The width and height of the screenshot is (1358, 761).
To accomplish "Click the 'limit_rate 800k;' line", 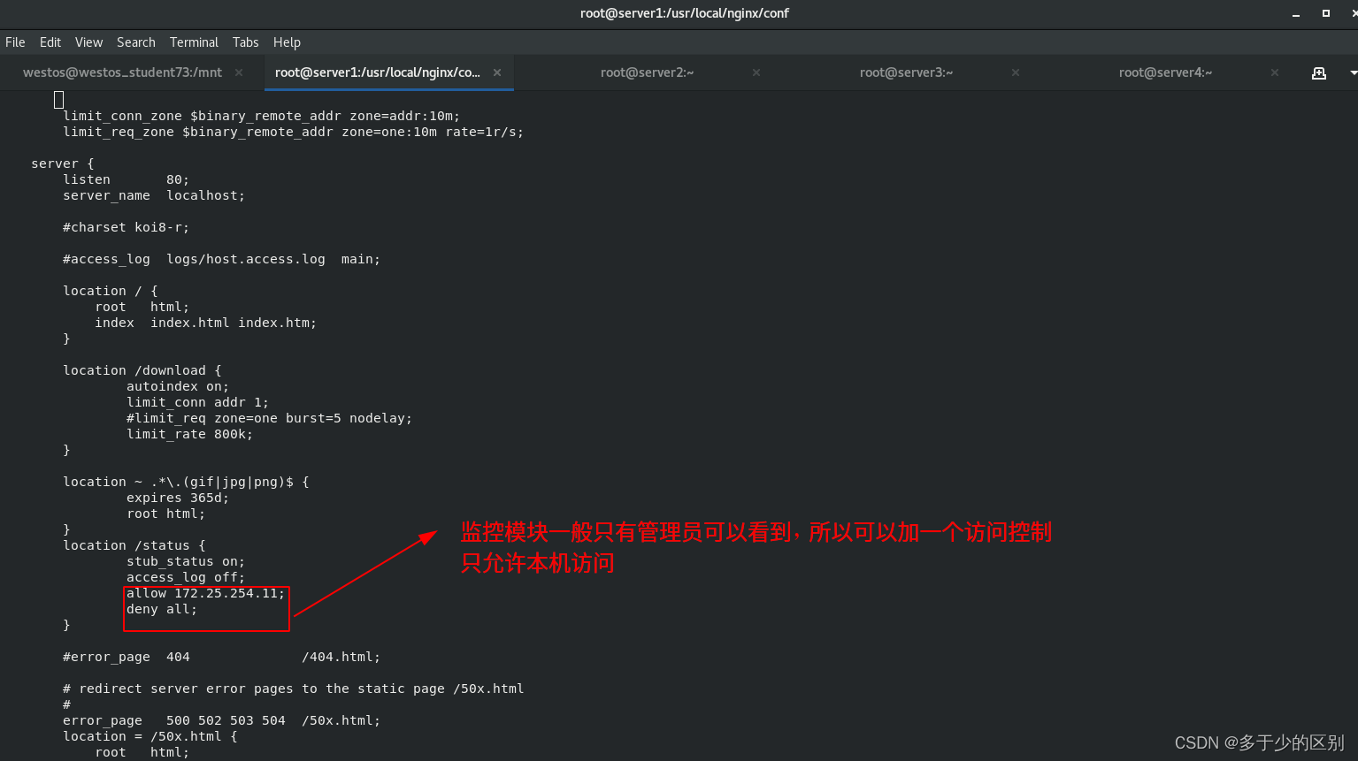I will 189,434.
